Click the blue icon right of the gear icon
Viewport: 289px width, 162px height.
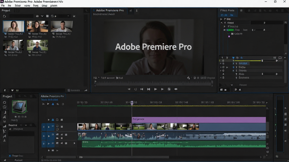(x=242, y=58)
